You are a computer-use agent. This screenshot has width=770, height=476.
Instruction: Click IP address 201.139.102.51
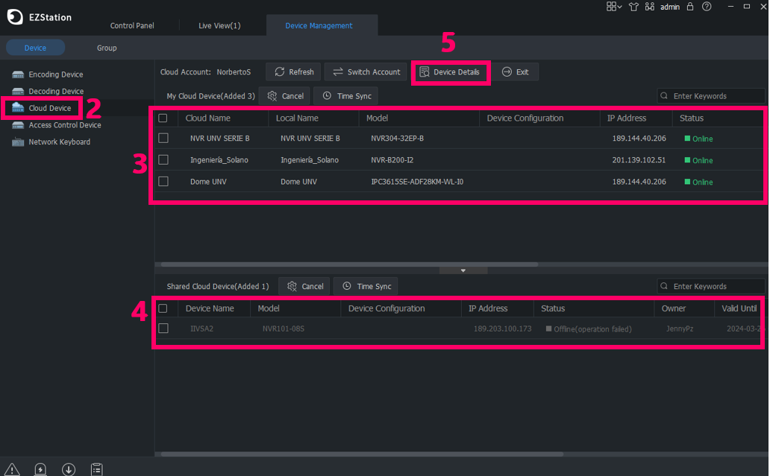pyautogui.click(x=639, y=160)
